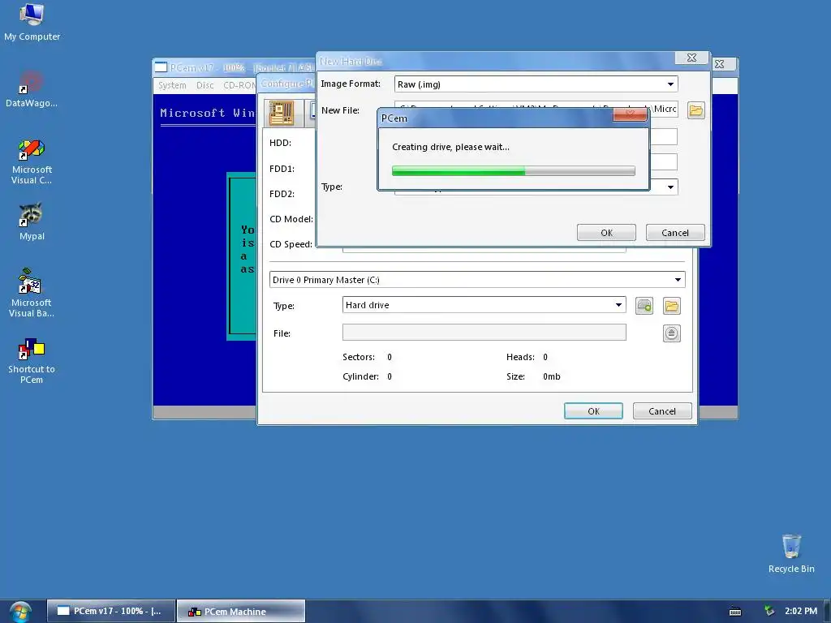Screen dimensions: 831x623
Task: Click OK in the New Hard Disc dialog
Action: click(606, 233)
